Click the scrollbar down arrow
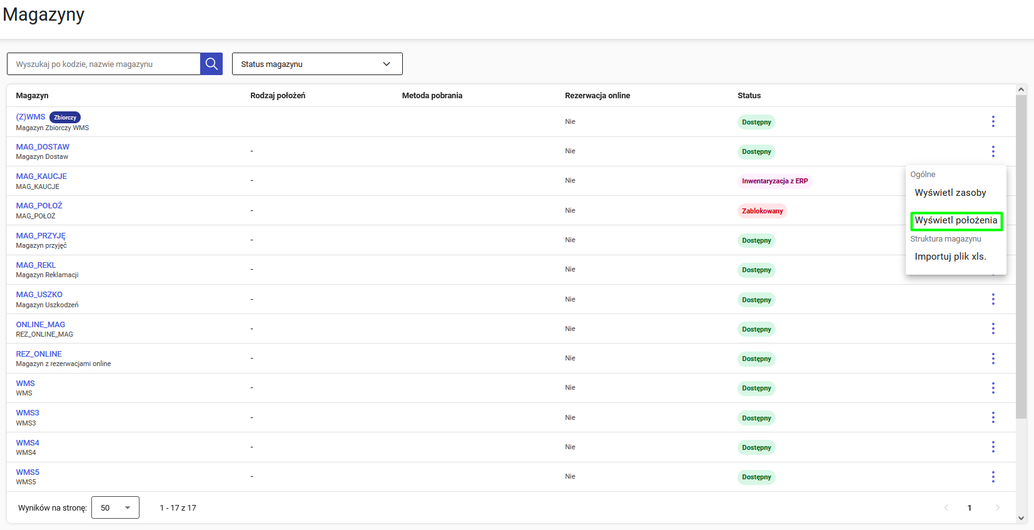 point(1021,518)
